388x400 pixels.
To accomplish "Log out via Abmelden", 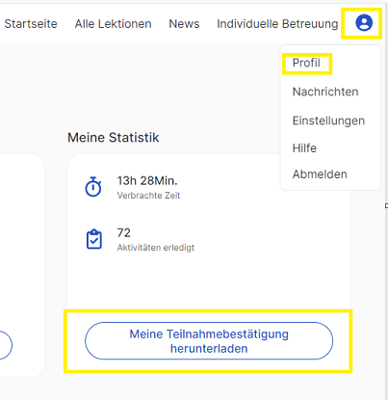I will (320, 174).
